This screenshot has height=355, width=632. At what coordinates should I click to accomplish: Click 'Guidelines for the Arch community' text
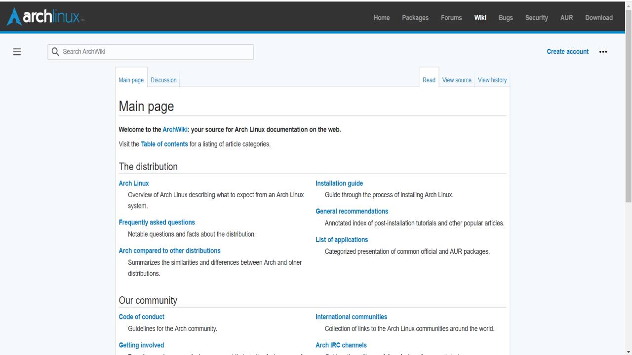pos(172,329)
